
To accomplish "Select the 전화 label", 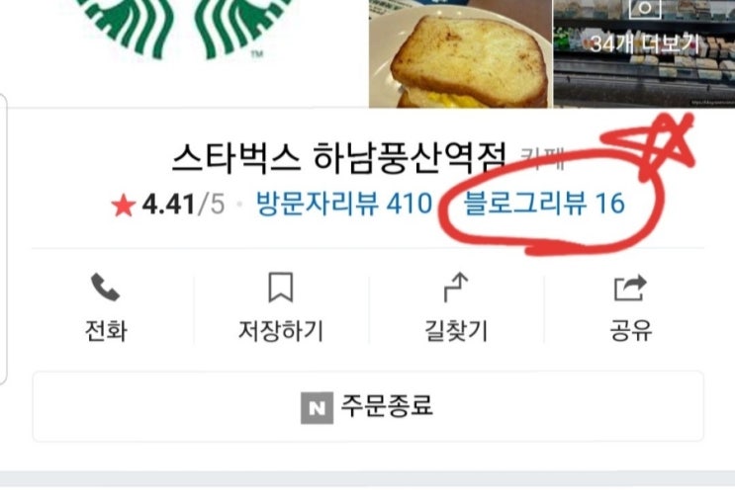I will point(106,330).
